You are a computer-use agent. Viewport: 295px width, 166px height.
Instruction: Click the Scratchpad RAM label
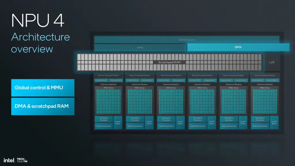coord(169,62)
